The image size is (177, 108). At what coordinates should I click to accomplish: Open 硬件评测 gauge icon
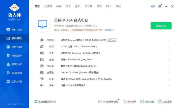click(x=8, y=47)
